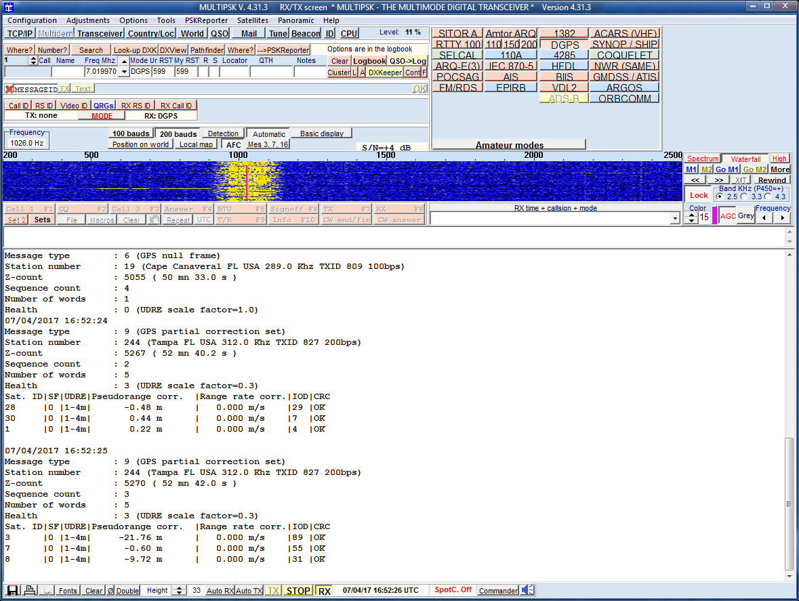Click the Look-up DXK button

[135, 50]
